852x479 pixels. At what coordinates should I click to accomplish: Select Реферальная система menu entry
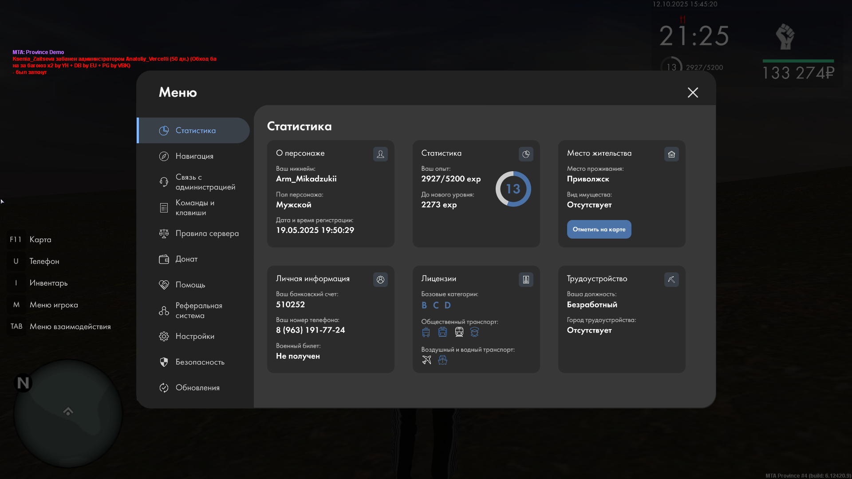pos(198,310)
